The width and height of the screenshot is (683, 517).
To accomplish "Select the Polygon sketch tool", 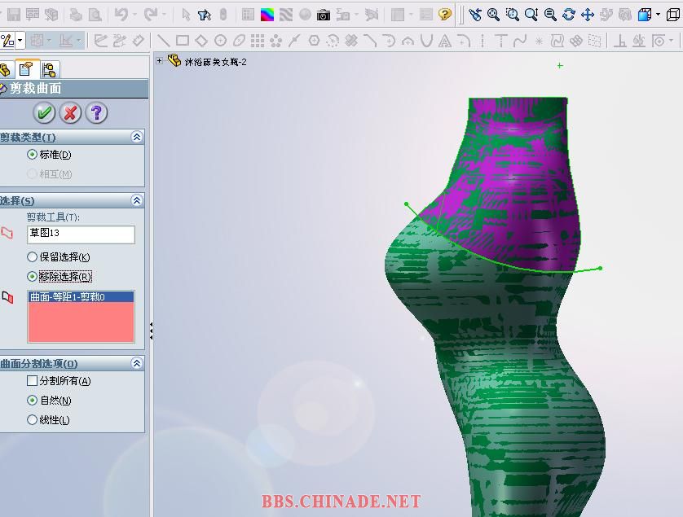I will pos(314,41).
